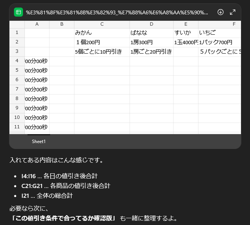Select row 11 header
250x225 pixels.
pyautogui.click(x=17, y=127)
